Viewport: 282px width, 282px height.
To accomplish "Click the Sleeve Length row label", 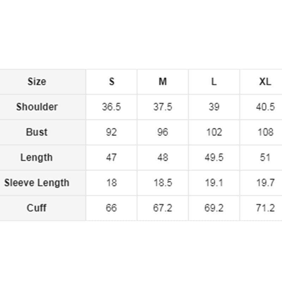I will pos(43,183).
